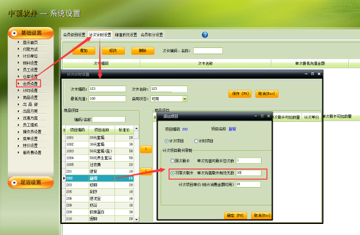Select row 1005 过夜费
360x235 pixels.
point(100,164)
